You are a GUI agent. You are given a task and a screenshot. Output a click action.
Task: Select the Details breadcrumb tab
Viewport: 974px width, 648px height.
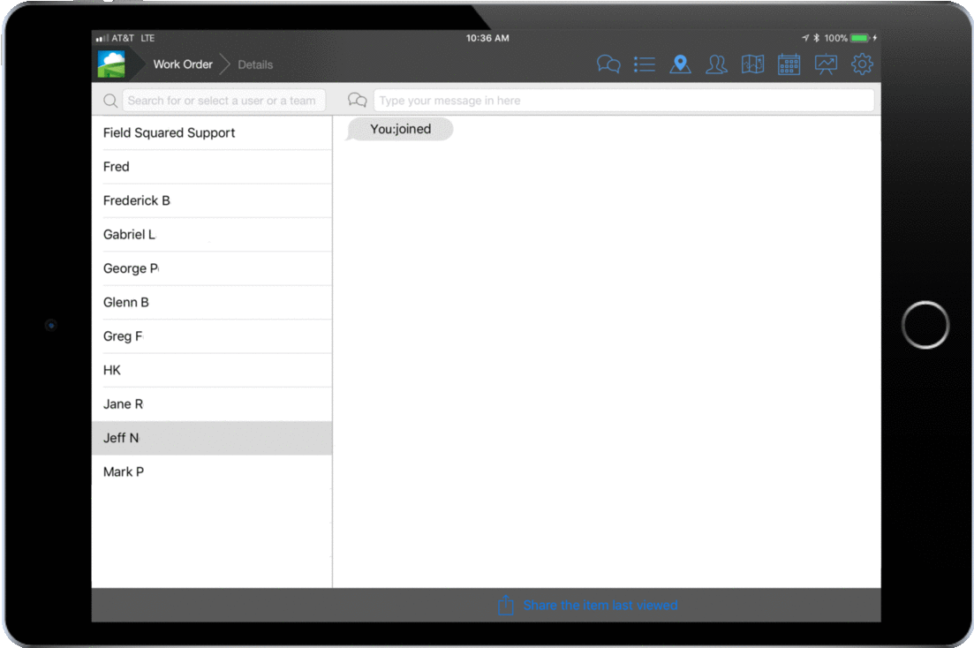255,64
